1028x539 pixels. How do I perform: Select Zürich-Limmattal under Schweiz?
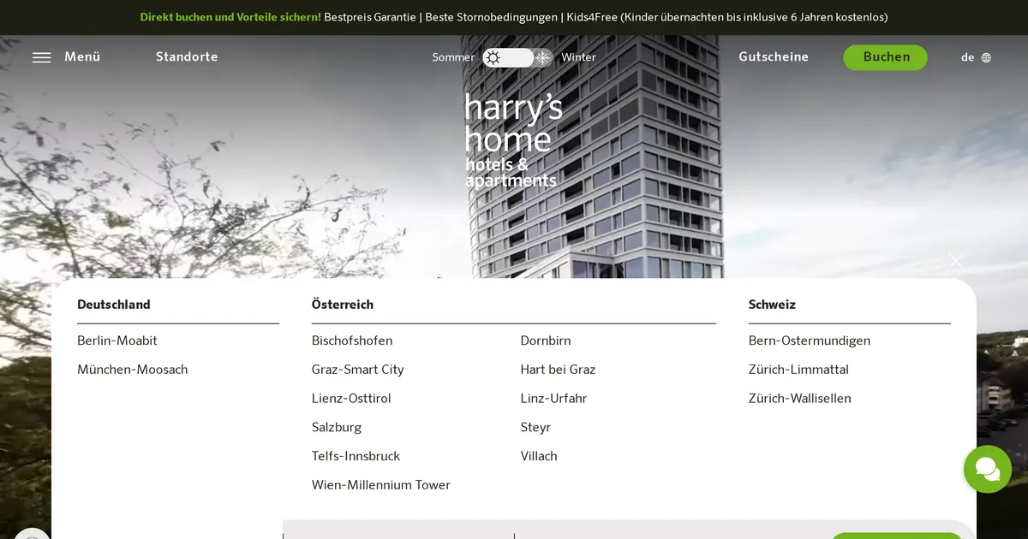tap(798, 370)
